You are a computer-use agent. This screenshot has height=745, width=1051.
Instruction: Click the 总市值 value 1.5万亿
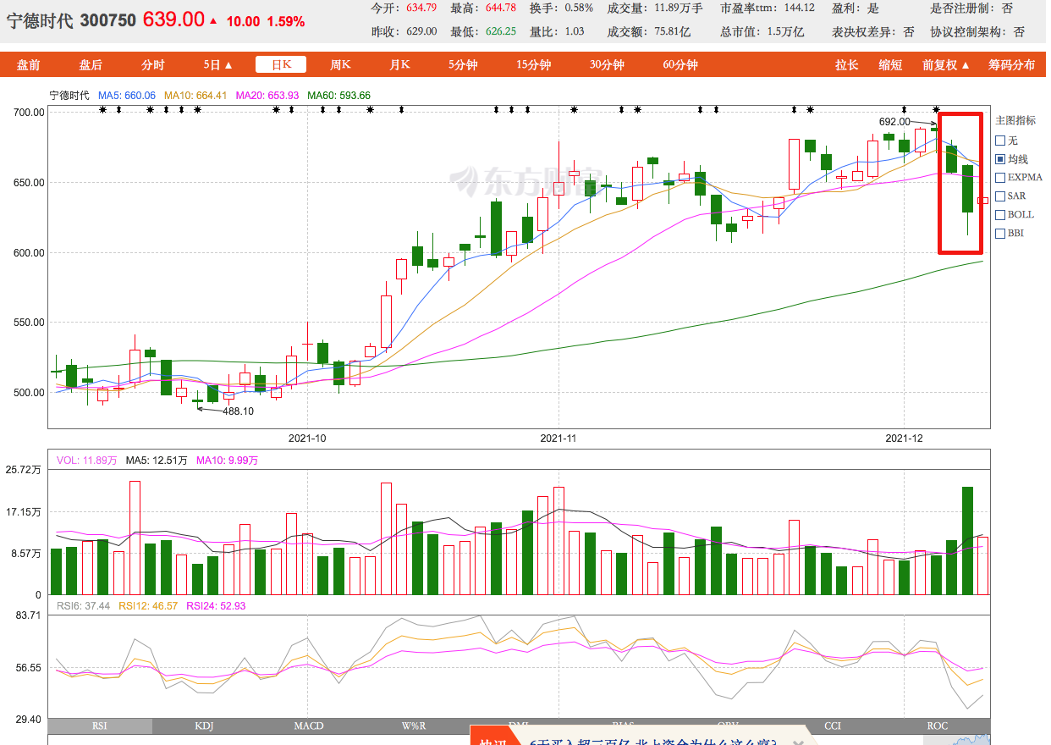click(786, 31)
